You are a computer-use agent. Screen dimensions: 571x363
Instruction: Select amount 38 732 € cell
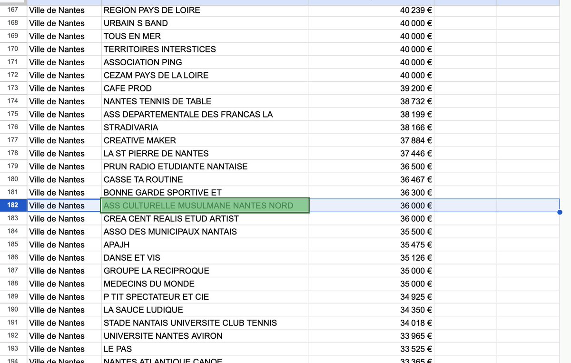[x=371, y=101]
